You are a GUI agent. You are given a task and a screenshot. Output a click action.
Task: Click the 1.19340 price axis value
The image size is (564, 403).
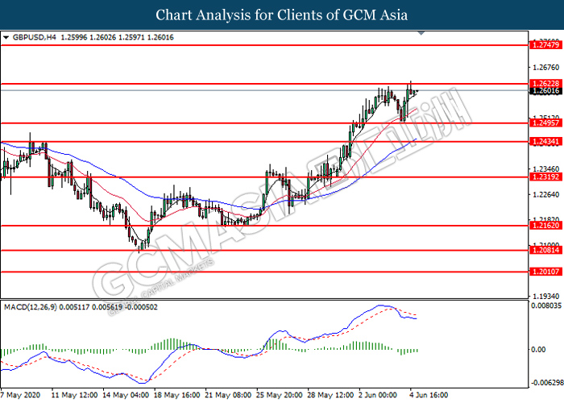coord(546,297)
